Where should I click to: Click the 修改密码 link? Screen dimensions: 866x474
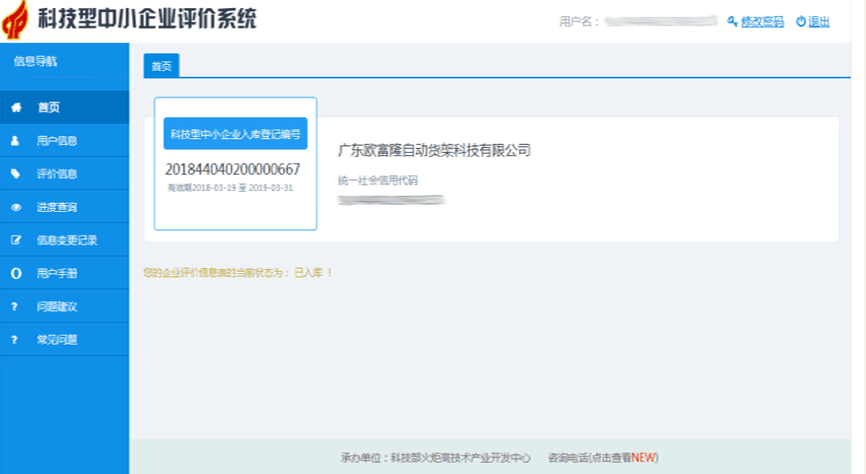pos(762,22)
